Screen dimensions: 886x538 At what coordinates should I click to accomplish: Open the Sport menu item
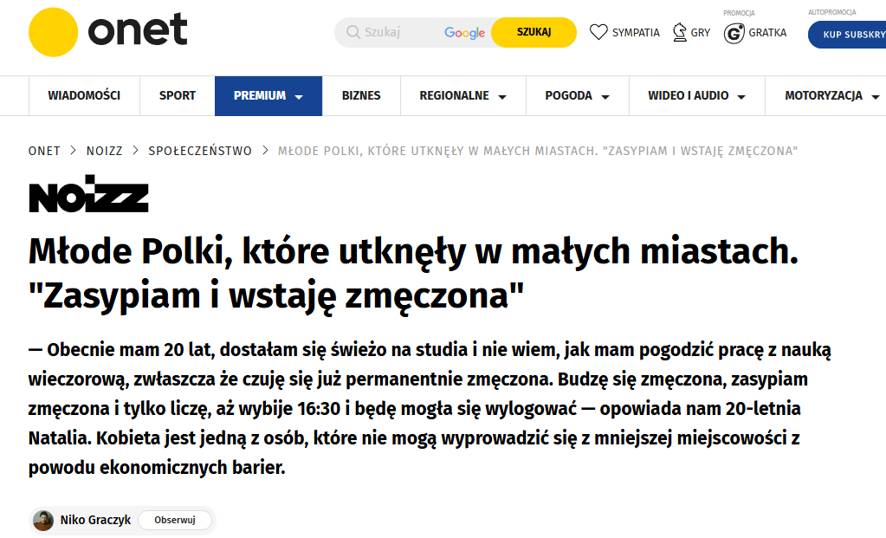coord(178,96)
